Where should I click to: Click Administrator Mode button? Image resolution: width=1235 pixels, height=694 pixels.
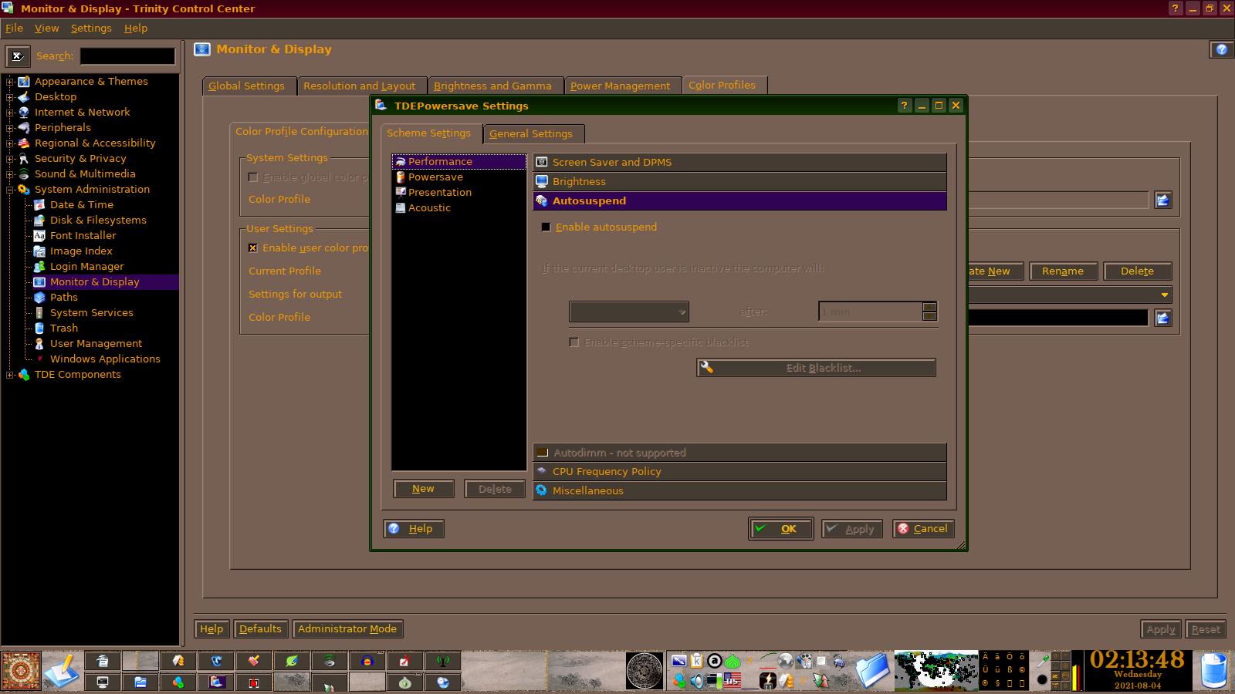347,628
